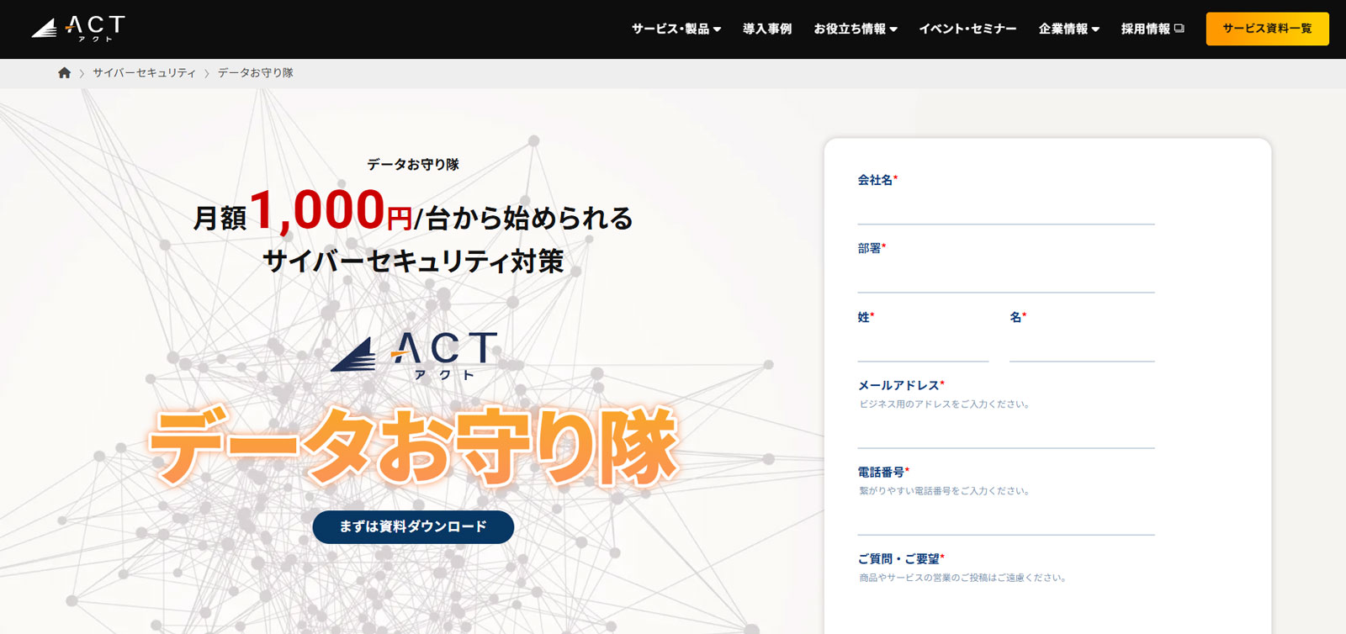Focus the メールアドレス input field
The height and width of the screenshot is (634, 1346).
click(1006, 432)
